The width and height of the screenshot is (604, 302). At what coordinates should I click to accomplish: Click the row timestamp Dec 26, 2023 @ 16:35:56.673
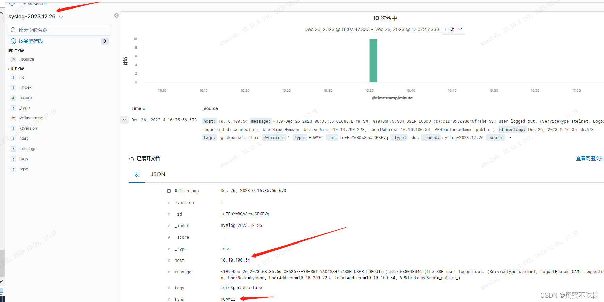[x=164, y=120]
